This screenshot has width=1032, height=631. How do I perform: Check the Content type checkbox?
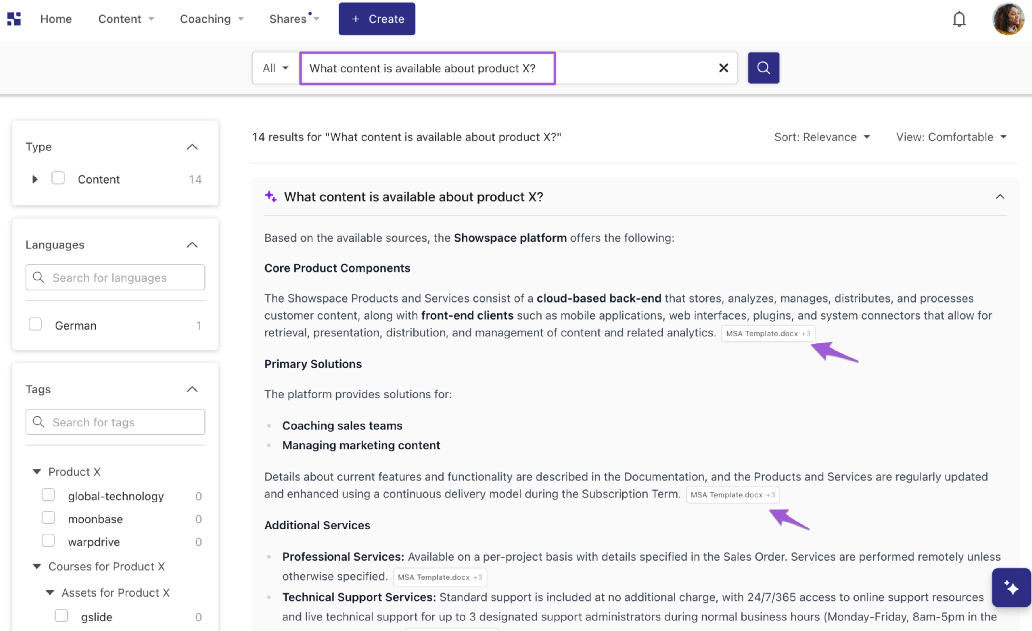[x=58, y=178]
